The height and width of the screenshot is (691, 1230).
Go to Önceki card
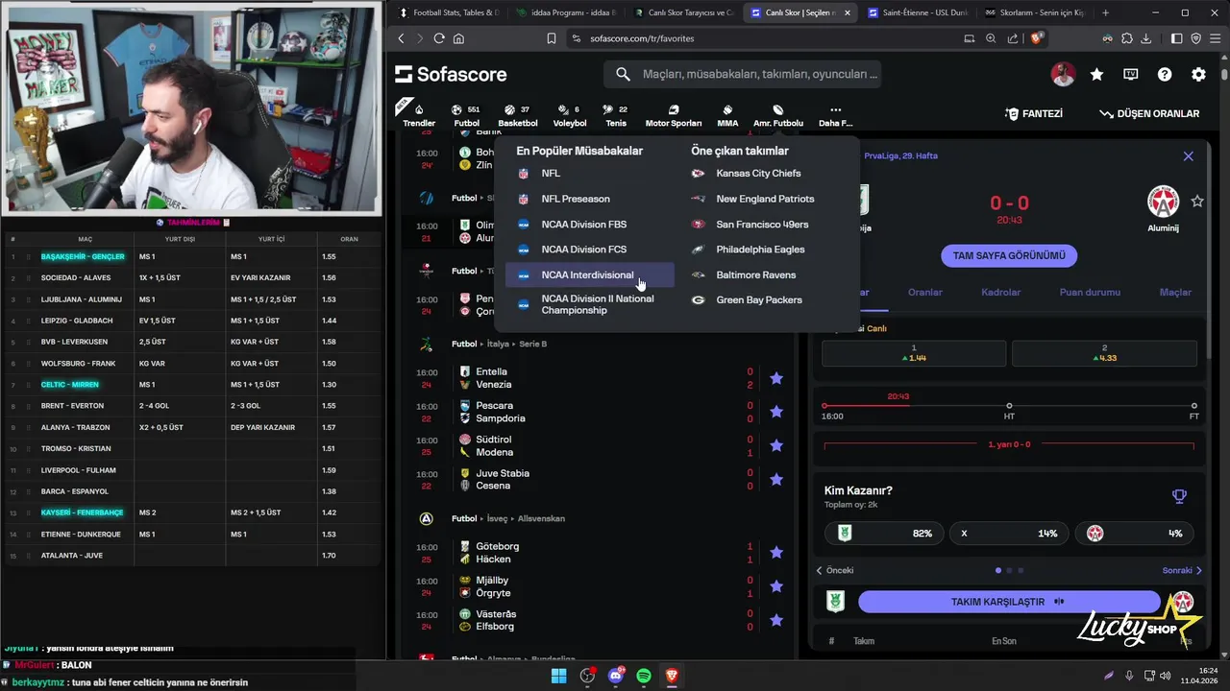pos(835,570)
